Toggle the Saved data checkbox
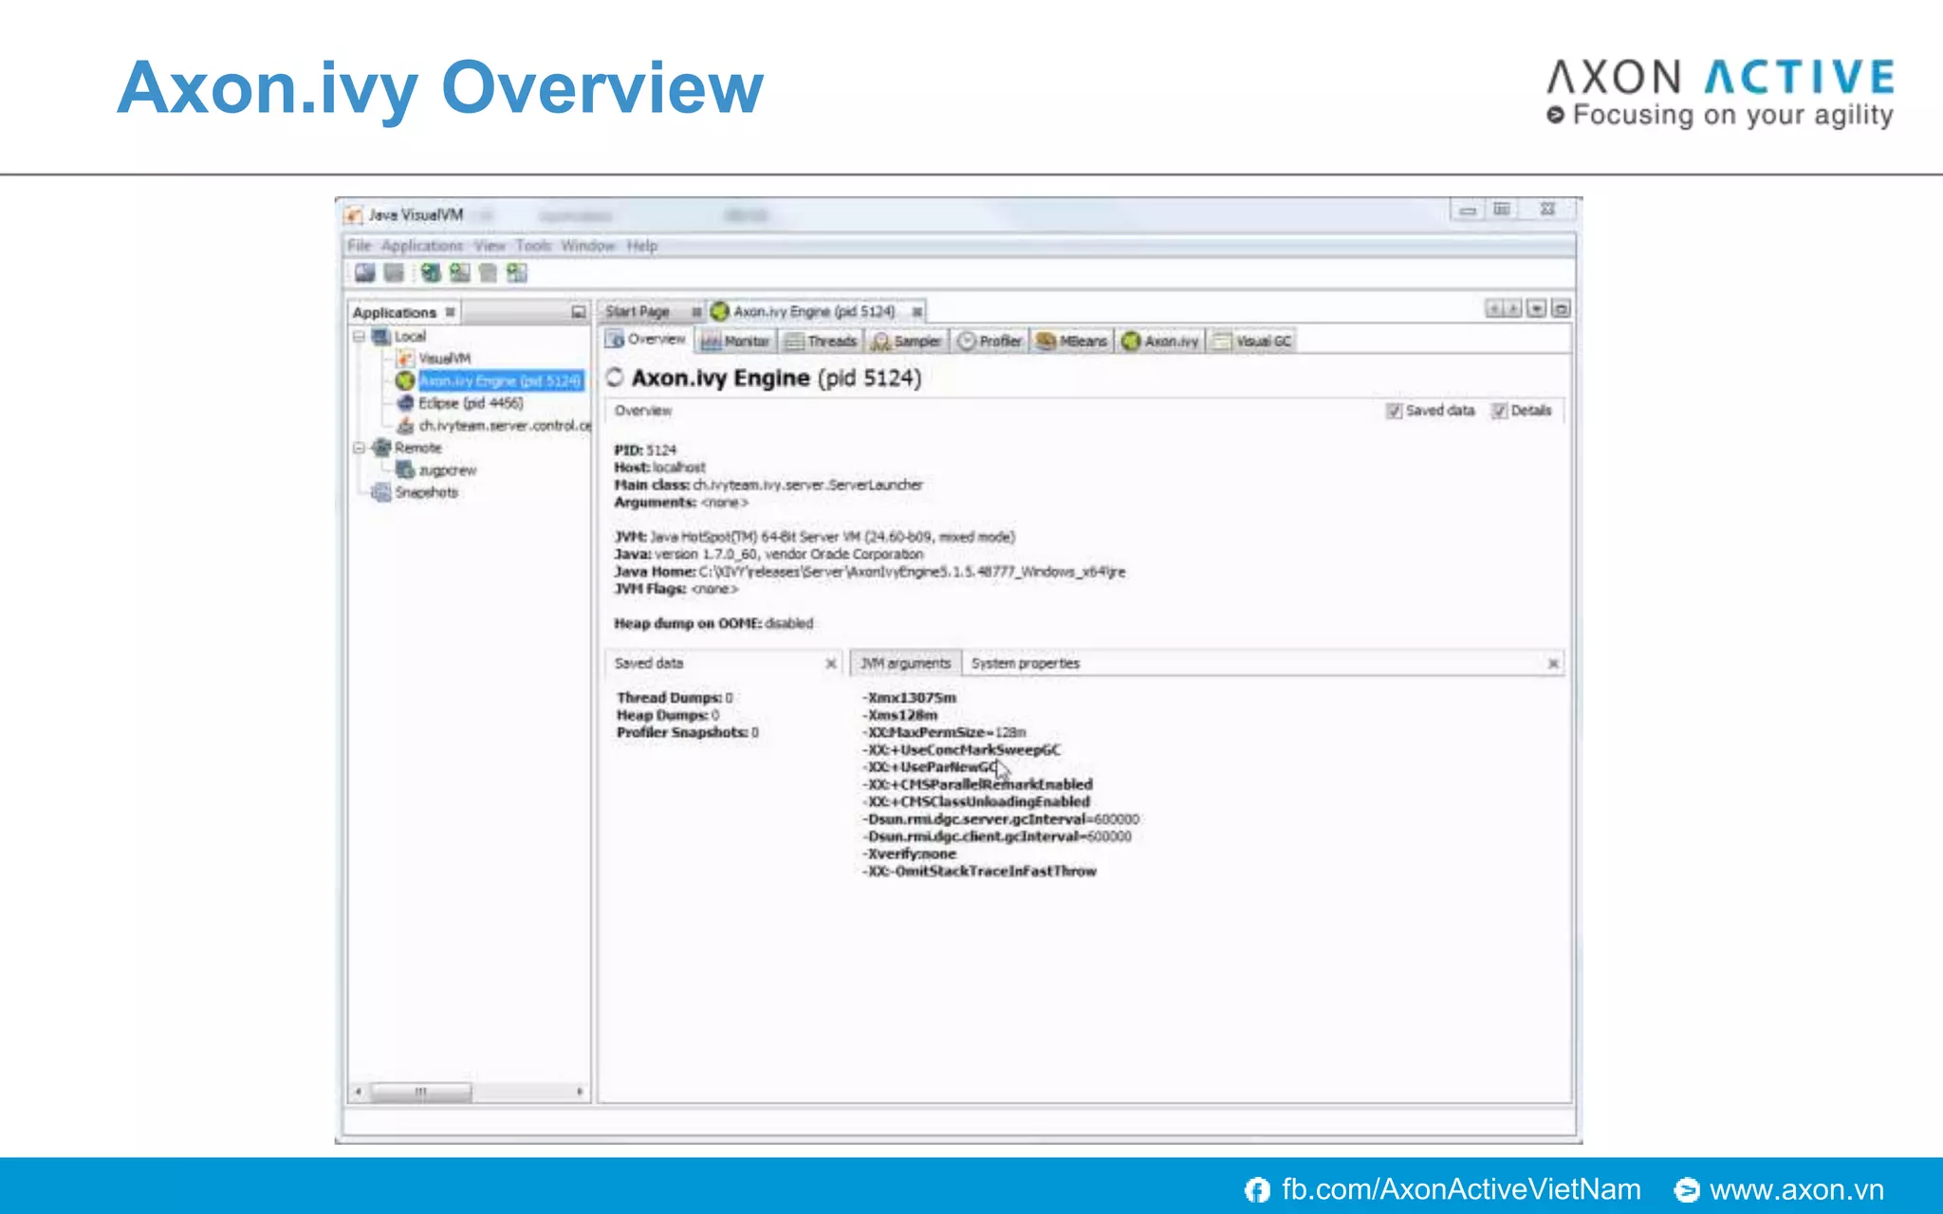The image size is (1943, 1214). 1394,411
